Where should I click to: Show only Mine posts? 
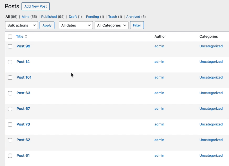click(x=25, y=17)
